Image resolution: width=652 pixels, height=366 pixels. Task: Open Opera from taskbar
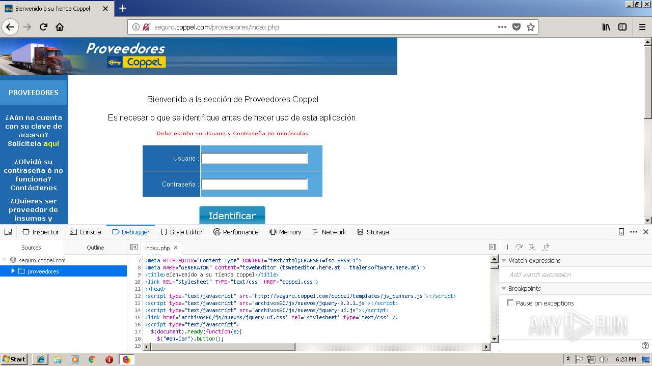click(x=109, y=359)
